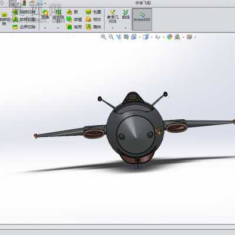Screen dimensions: 235x235
Task: Click the Previous View icon
Action: coord(119,37)
